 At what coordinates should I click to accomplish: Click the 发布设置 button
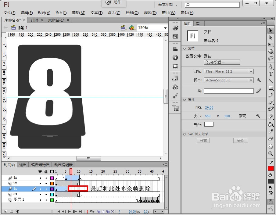pos(222,62)
